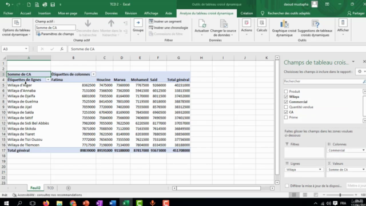Screen dimensions: 366x206
Task: Switch to the Insertion tab
Action: [45, 13]
